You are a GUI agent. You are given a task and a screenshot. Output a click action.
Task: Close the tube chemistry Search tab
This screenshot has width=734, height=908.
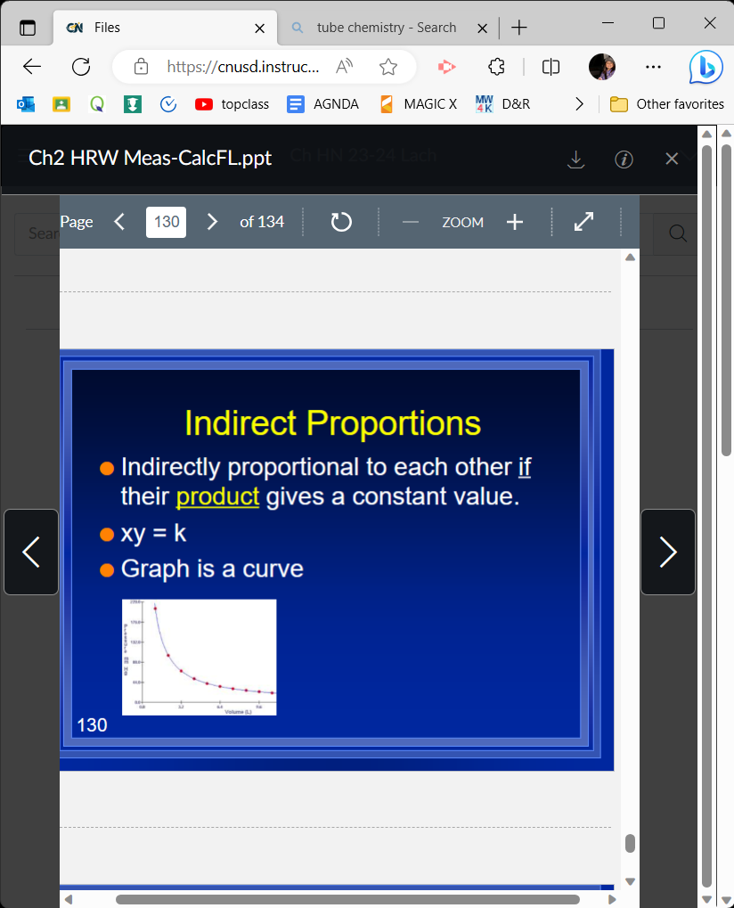pos(482,29)
